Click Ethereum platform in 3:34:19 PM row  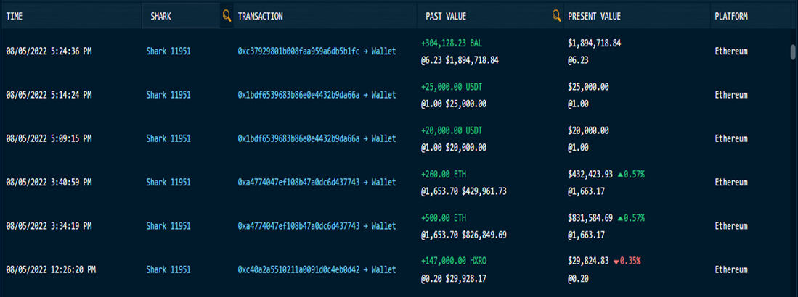click(x=731, y=226)
